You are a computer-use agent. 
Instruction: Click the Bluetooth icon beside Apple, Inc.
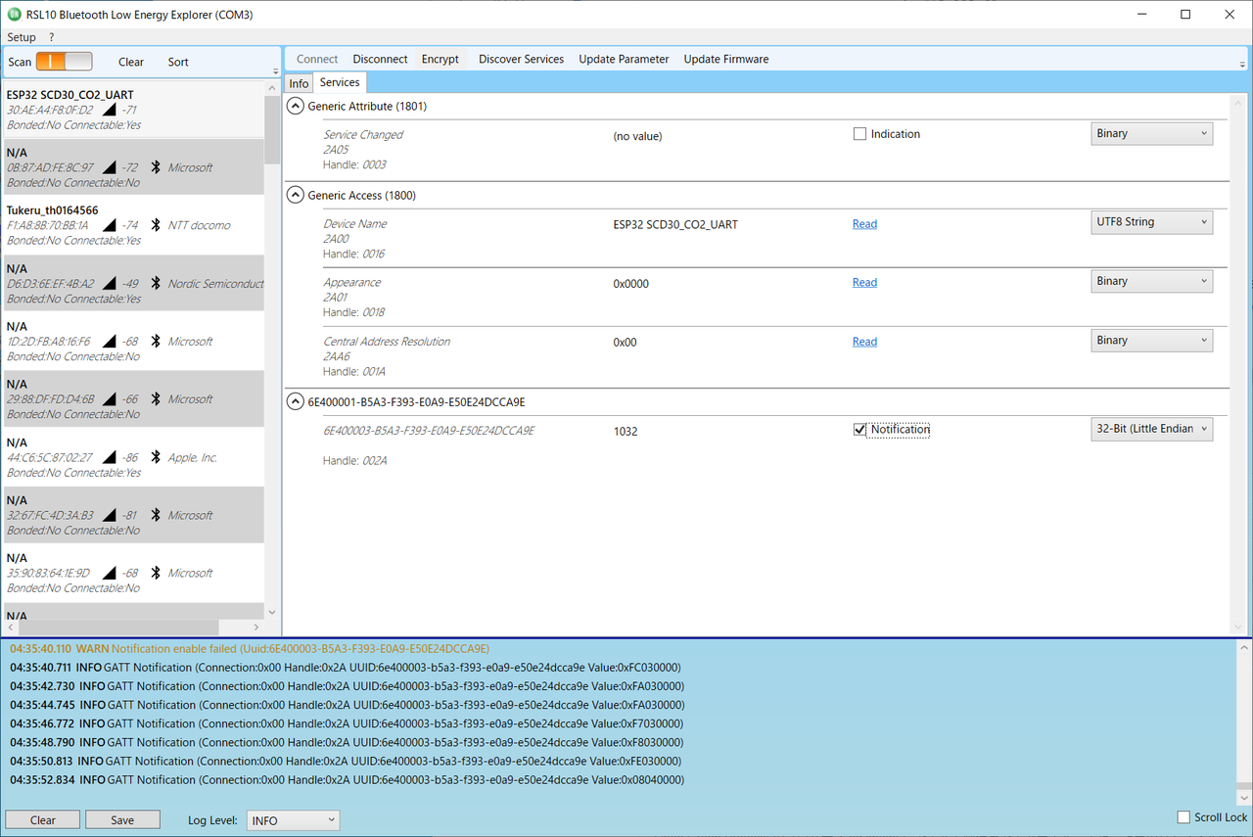tap(155, 457)
